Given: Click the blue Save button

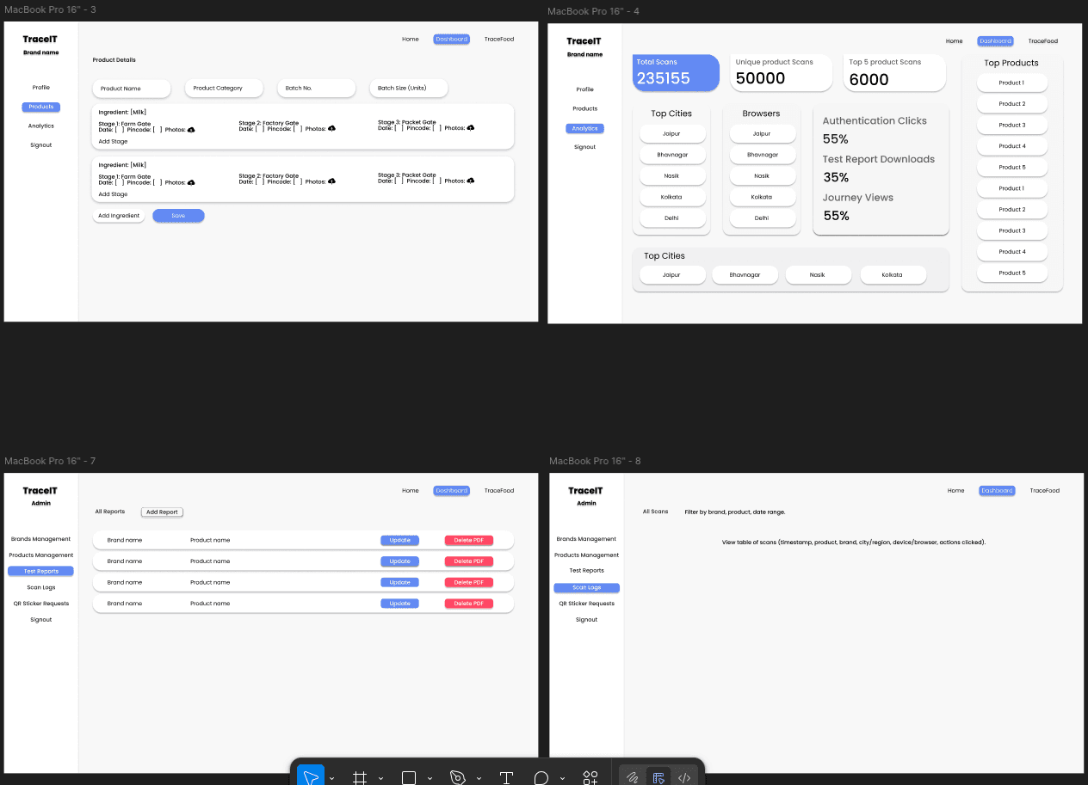Looking at the screenshot, I should click(x=178, y=216).
